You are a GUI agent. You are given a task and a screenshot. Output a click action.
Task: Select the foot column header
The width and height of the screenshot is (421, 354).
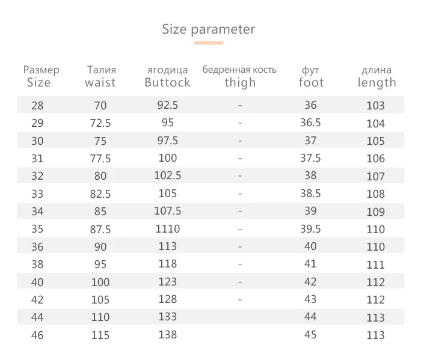click(311, 83)
